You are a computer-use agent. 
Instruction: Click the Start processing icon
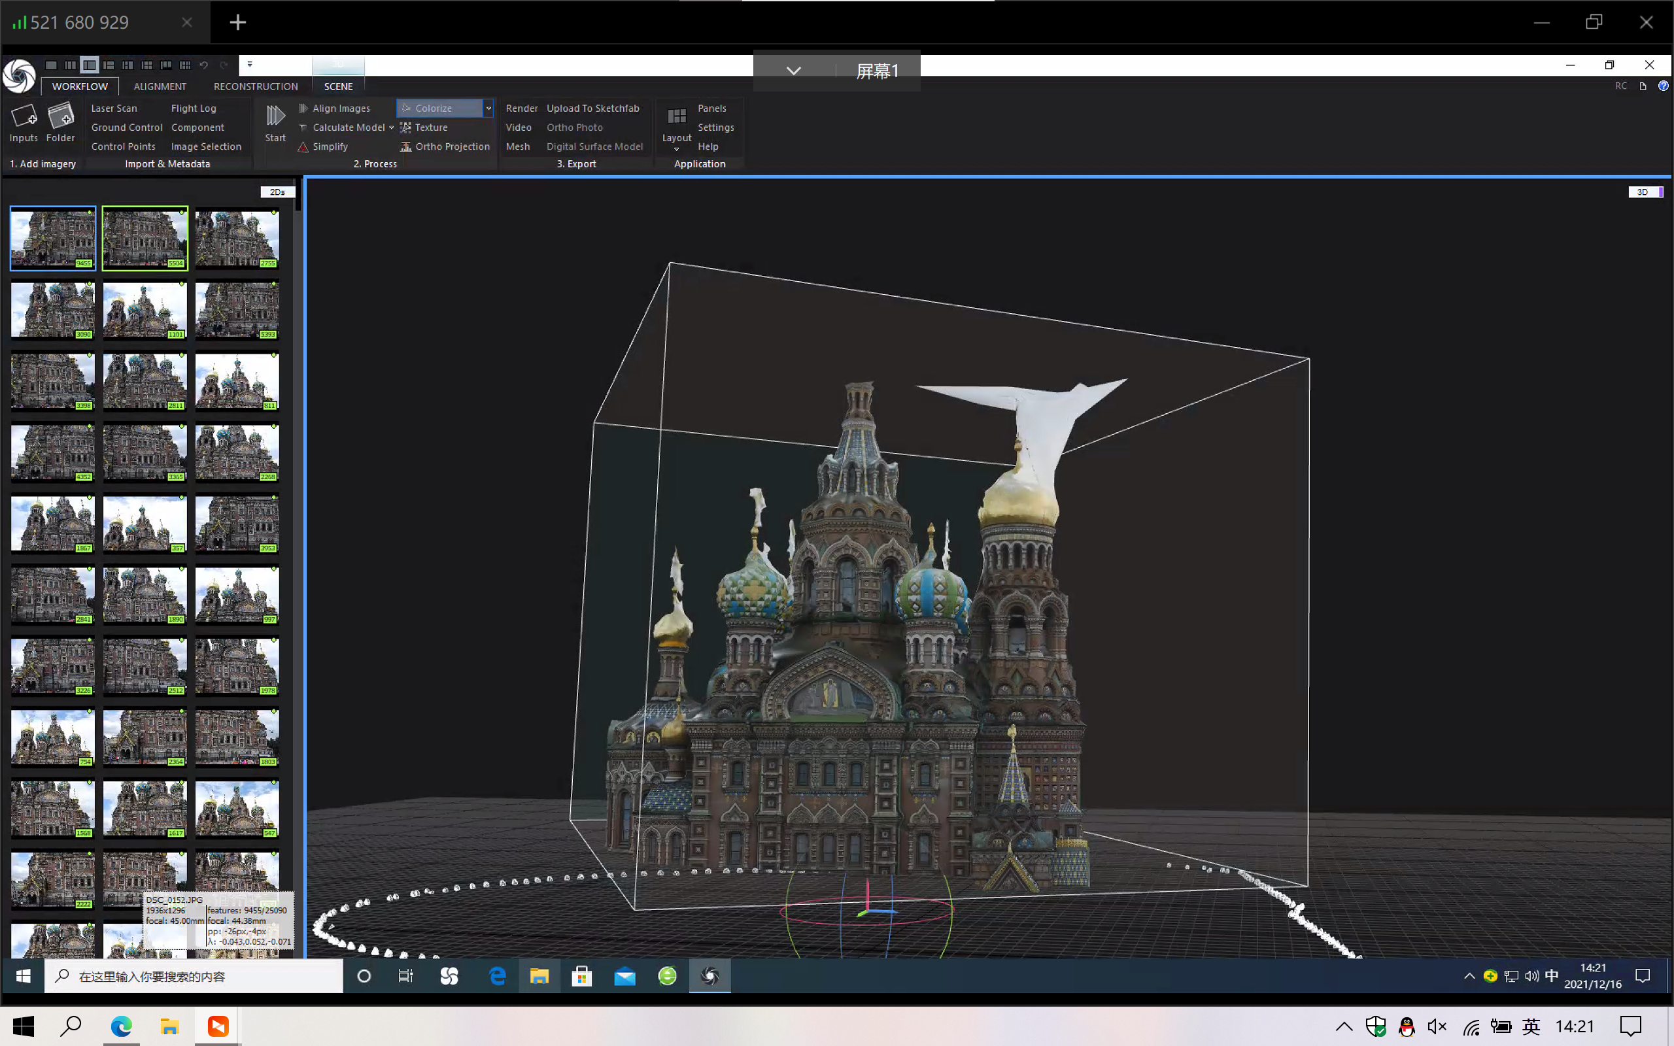click(275, 116)
